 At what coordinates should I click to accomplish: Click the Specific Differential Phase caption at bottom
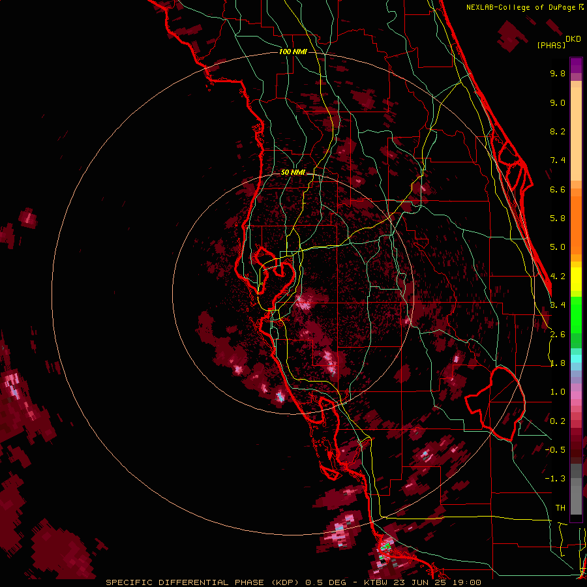tap(293, 582)
